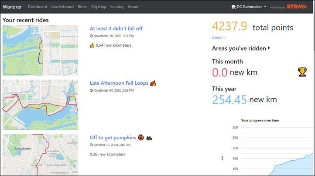Click '4237.9' total points value
Screen dimensions: 315x176
pos(229,26)
